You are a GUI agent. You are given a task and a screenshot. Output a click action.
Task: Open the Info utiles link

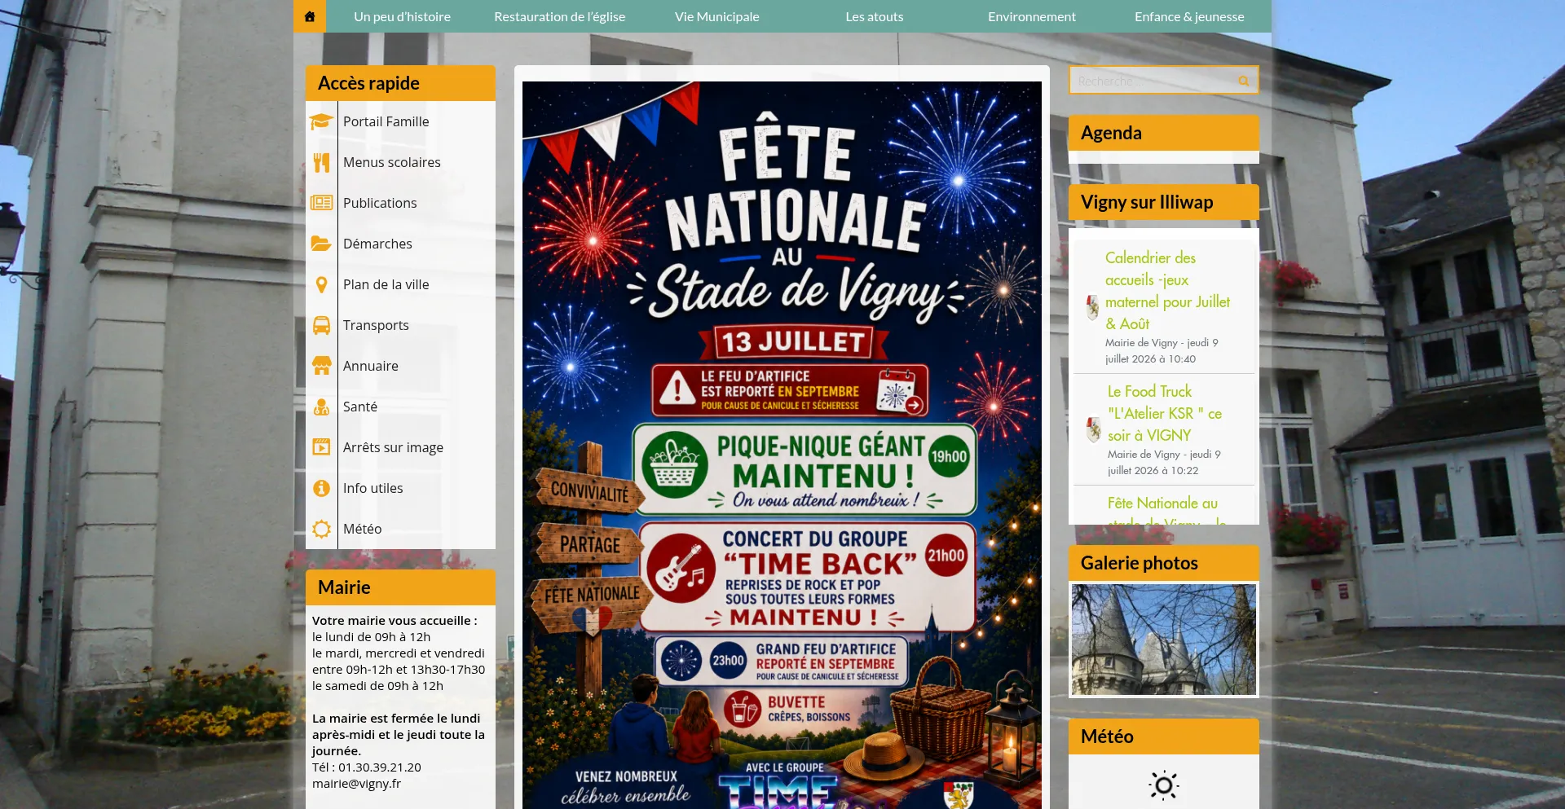[373, 488]
